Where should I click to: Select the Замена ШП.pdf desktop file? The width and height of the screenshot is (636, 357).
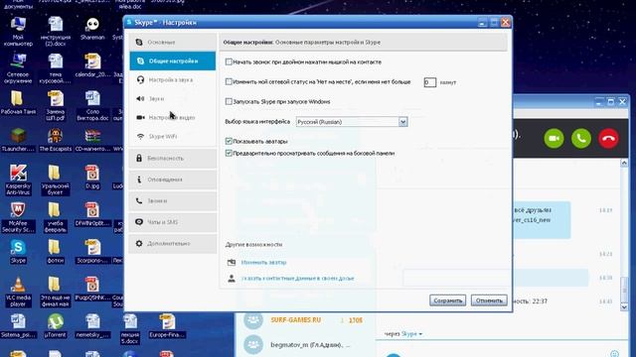[56, 106]
